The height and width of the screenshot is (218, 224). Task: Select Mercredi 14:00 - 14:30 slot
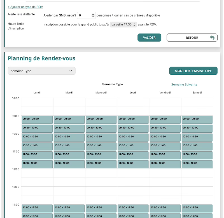click(101, 208)
